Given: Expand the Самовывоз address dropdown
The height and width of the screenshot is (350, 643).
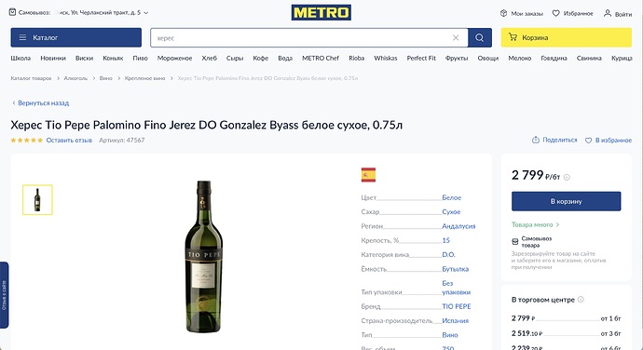Looking at the screenshot, I should (x=146, y=13).
